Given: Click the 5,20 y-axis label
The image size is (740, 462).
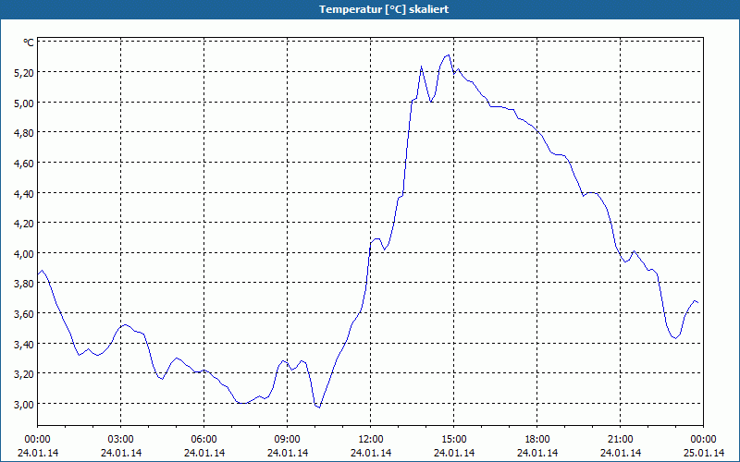Looking at the screenshot, I should [x=24, y=72].
